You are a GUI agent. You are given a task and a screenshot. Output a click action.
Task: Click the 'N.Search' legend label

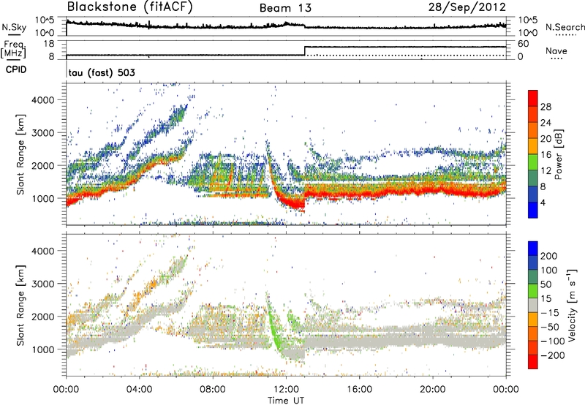(x=565, y=27)
